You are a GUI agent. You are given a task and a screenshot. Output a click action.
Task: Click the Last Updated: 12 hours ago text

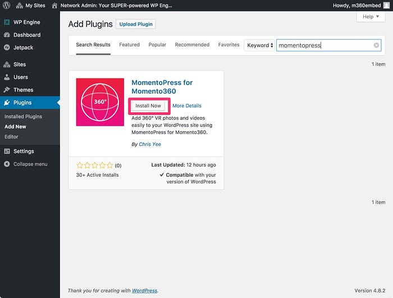click(x=184, y=164)
